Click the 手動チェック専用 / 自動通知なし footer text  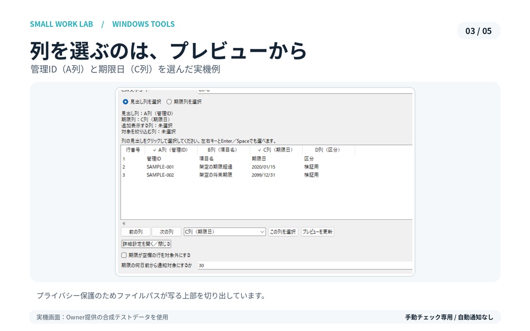tap(449, 317)
